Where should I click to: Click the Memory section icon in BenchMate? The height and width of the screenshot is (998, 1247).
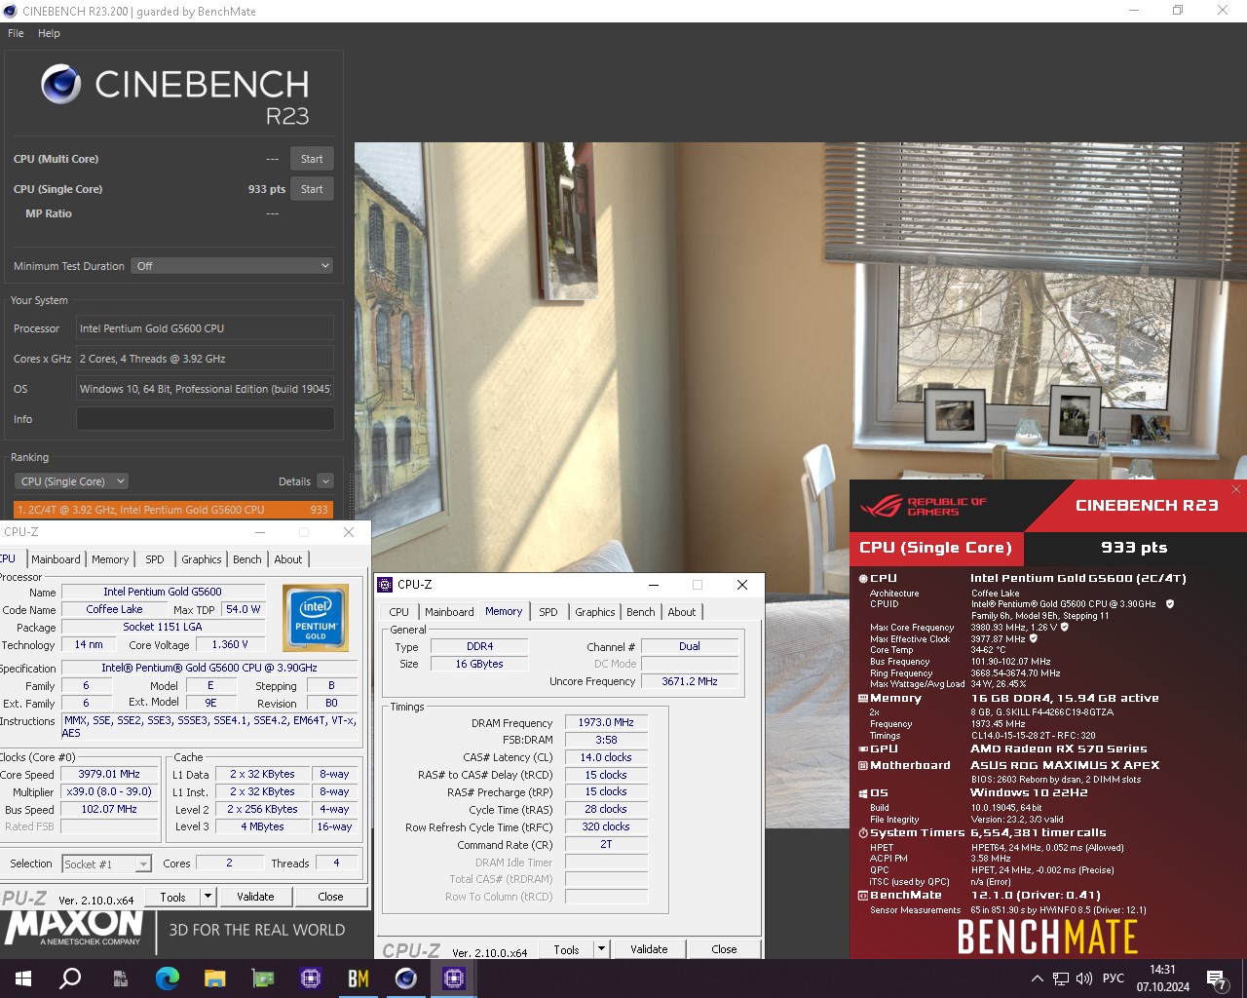(863, 699)
